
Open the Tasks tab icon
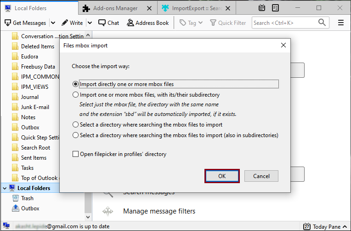click(x=275, y=8)
